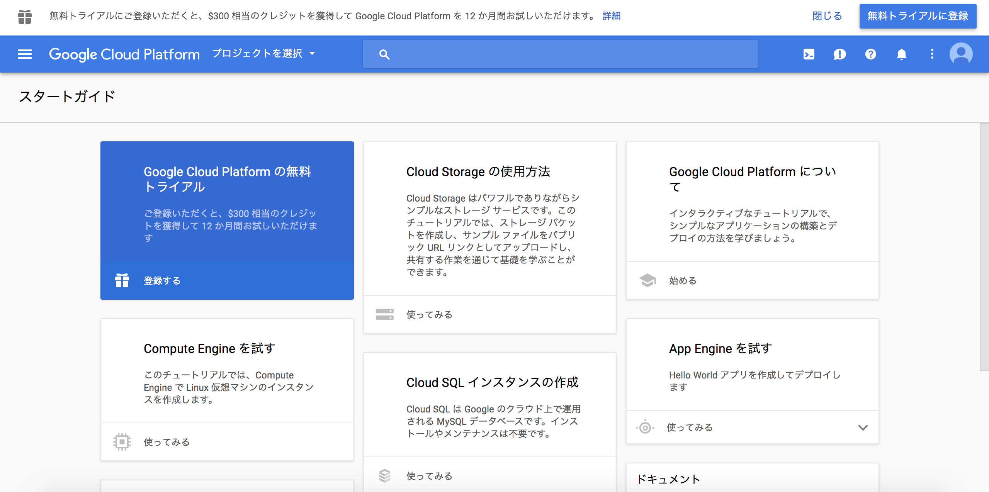The width and height of the screenshot is (989, 492).
Task: Click 無料トライアルに登録 button
Action: point(918,16)
